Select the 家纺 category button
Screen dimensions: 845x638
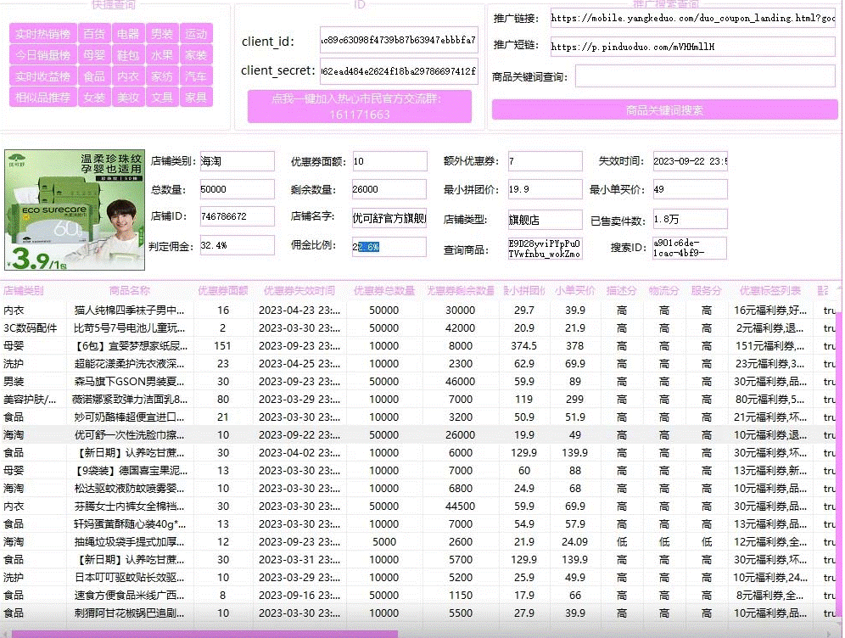click(x=162, y=76)
